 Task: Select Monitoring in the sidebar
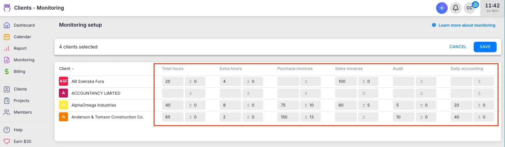pyautogui.click(x=24, y=60)
